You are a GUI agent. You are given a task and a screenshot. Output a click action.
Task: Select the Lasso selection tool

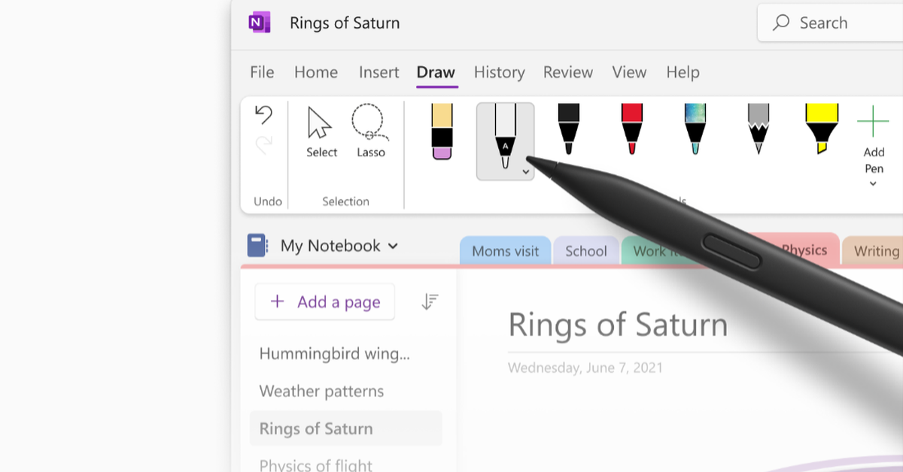(369, 135)
